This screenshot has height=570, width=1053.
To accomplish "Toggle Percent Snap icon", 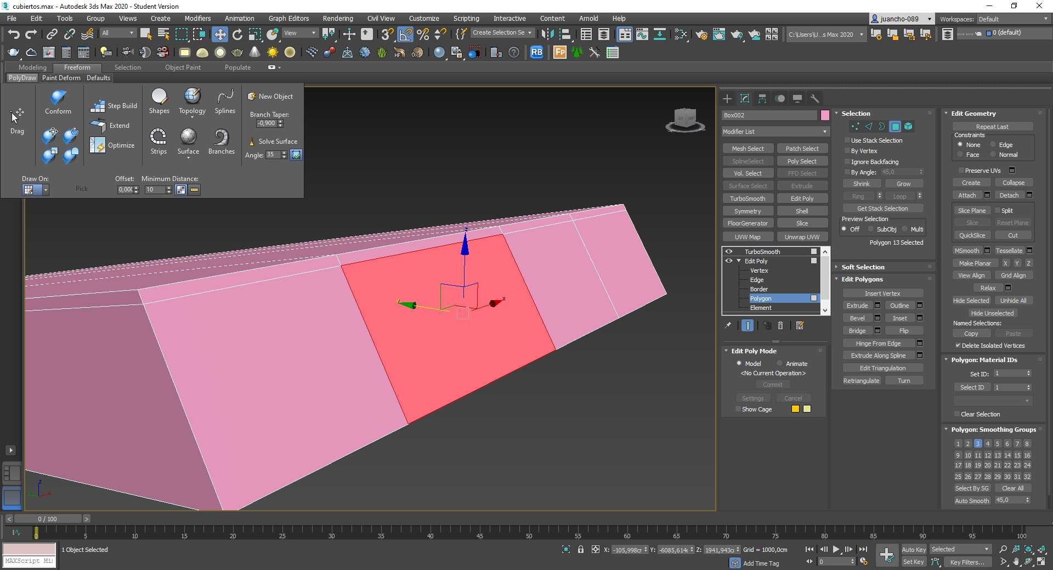I will (x=423, y=34).
